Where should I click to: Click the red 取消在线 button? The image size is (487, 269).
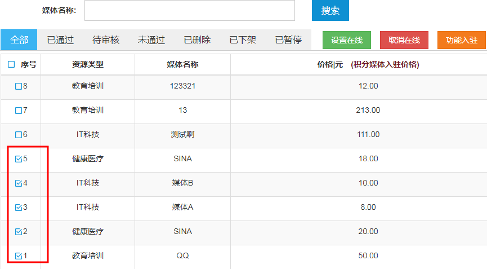click(x=404, y=40)
